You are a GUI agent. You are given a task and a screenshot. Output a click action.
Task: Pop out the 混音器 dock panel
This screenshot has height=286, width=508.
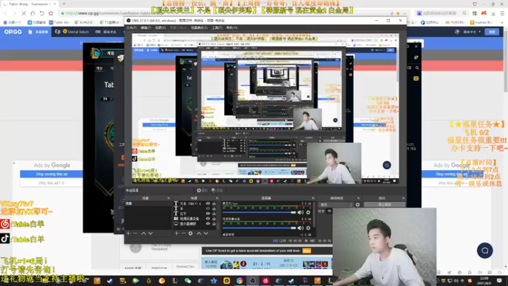pyautogui.click(x=312, y=198)
